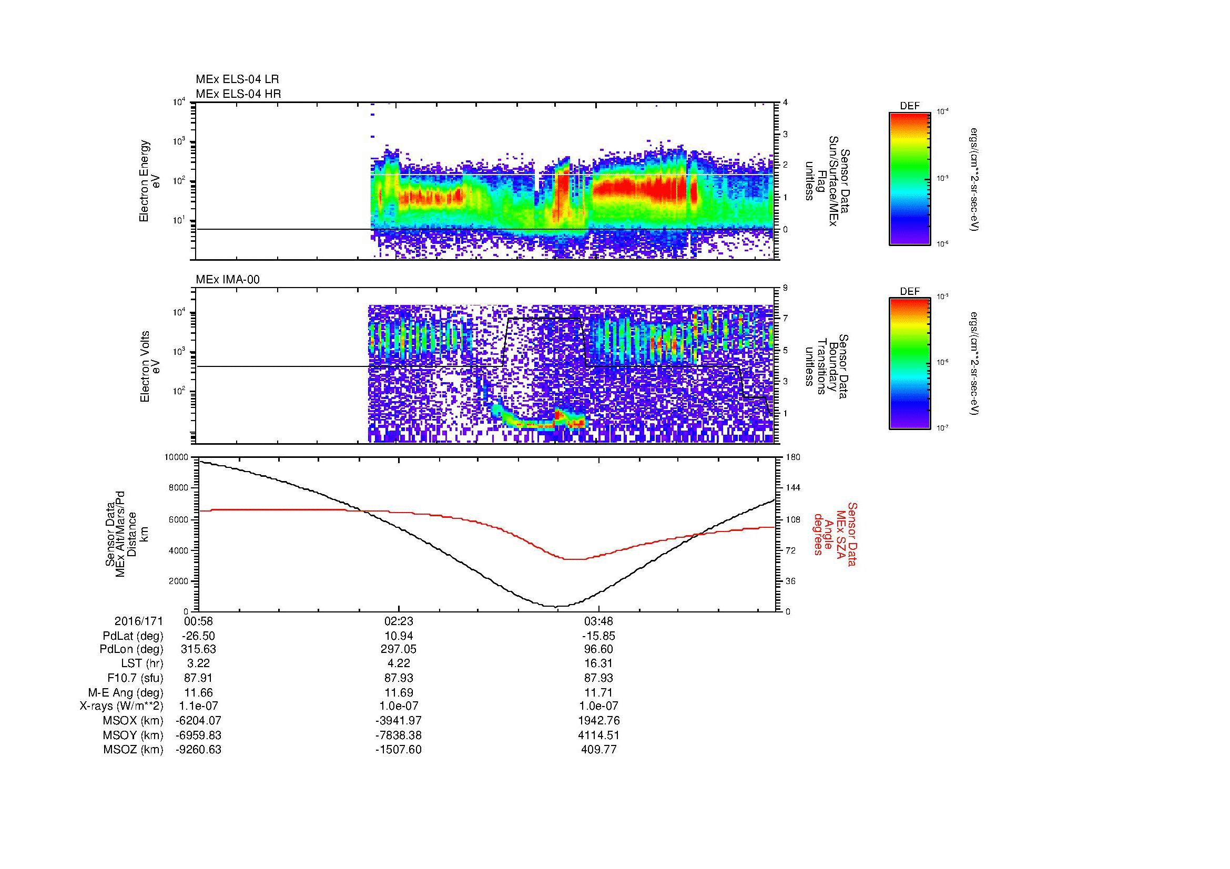Click the 180 SZA axis tick
The height and width of the screenshot is (869, 1230).
pos(793,457)
